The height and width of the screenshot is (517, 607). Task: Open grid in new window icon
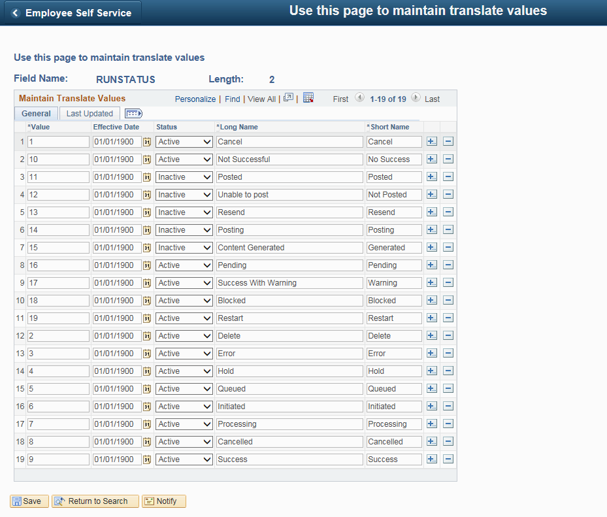click(288, 98)
